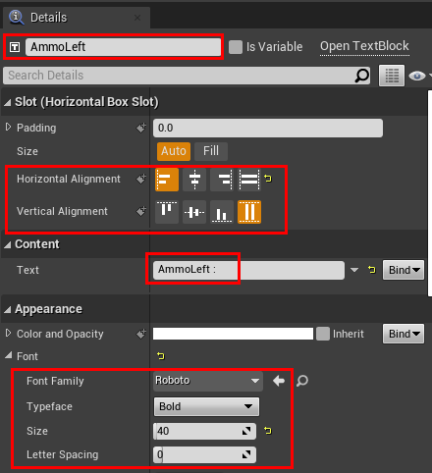Select top vertical alignment icon
The image size is (432, 473).
point(167,212)
